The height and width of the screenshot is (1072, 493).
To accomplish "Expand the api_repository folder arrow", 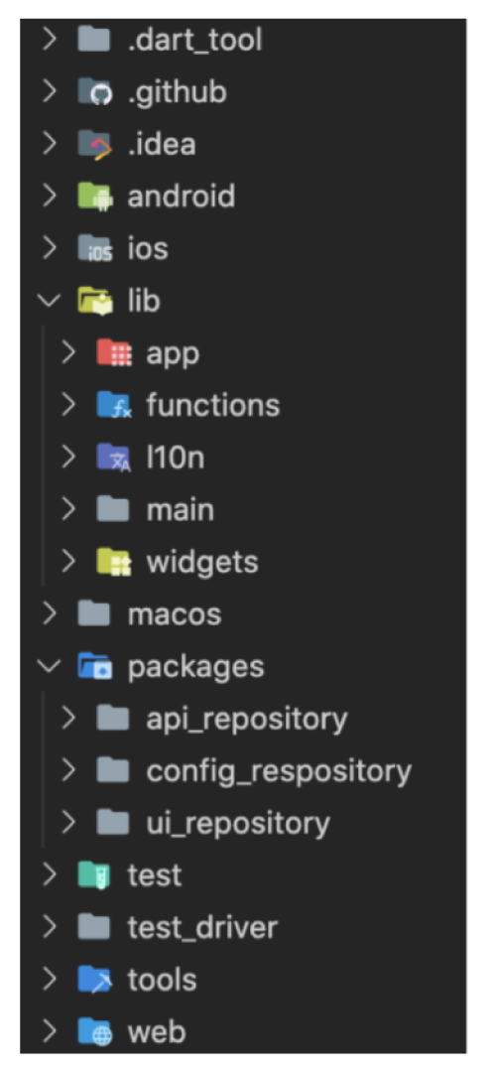I will coord(68,719).
